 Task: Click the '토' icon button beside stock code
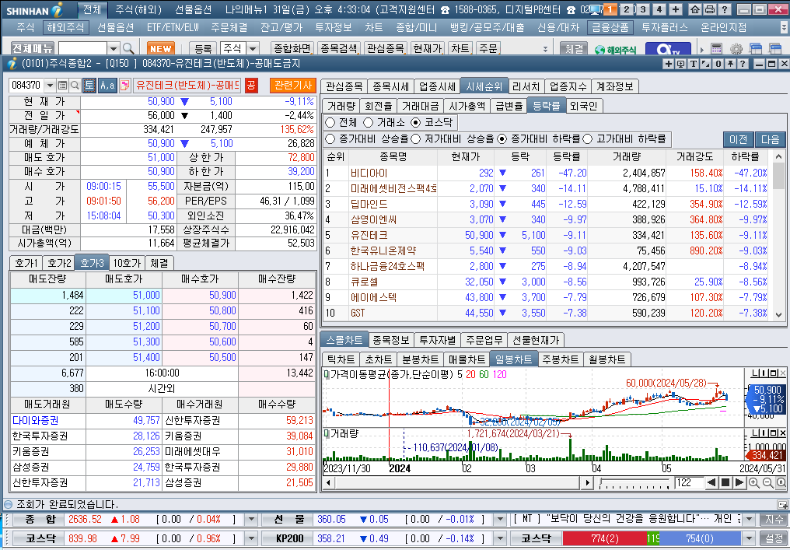tap(89, 86)
